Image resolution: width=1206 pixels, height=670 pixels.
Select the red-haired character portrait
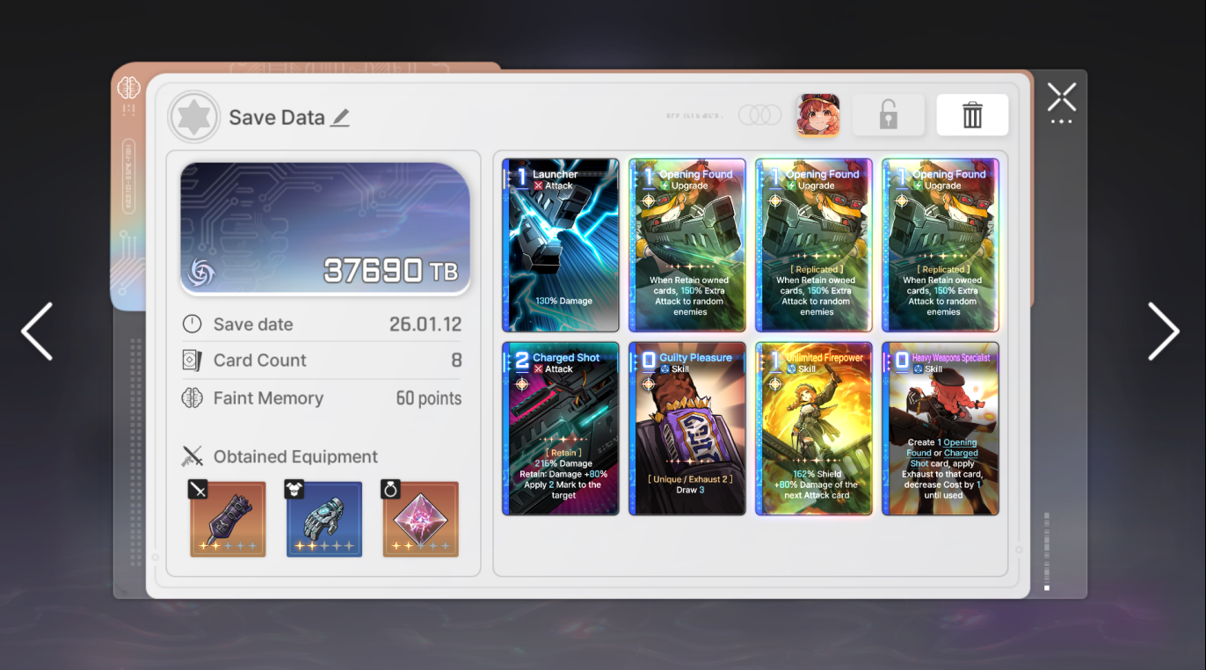click(x=817, y=115)
